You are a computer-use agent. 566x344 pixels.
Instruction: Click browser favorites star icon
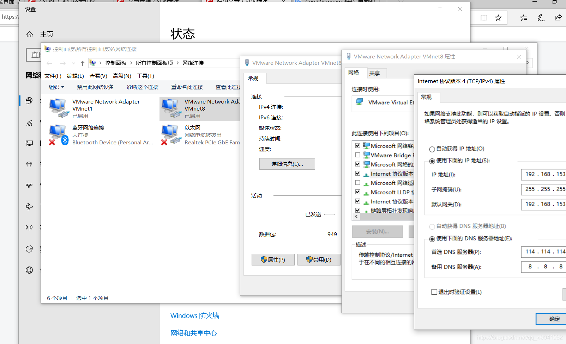498,18
